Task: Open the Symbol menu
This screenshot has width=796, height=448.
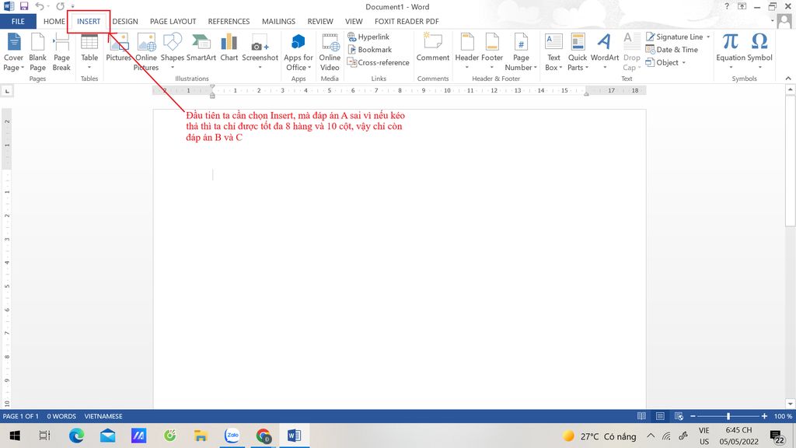Action: coord(759,52)
